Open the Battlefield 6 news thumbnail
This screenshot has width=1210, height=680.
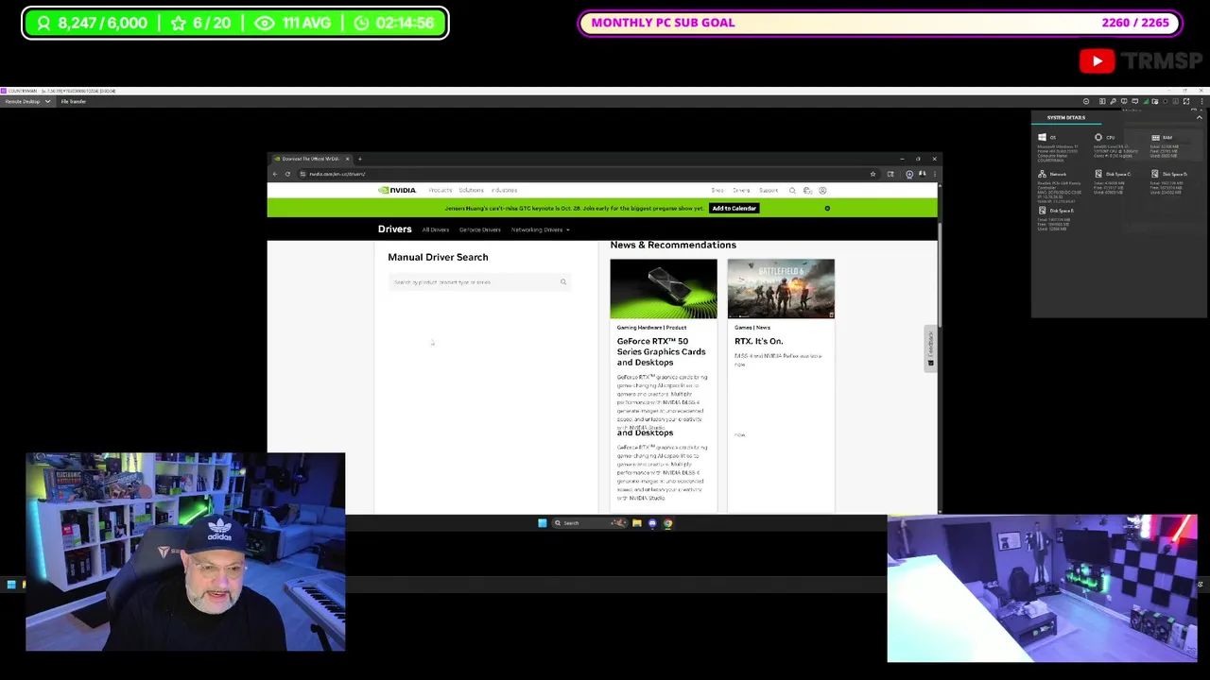(781, 289)
